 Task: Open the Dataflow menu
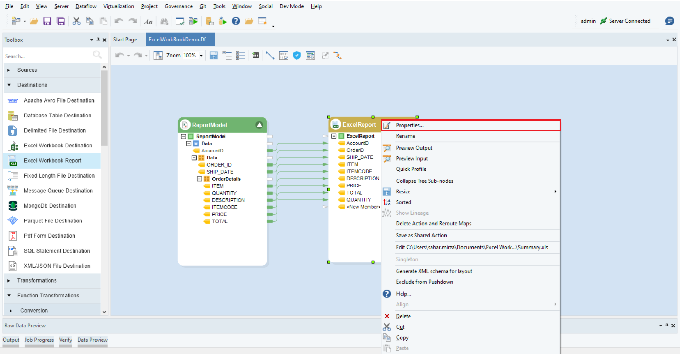click(86, 6)
